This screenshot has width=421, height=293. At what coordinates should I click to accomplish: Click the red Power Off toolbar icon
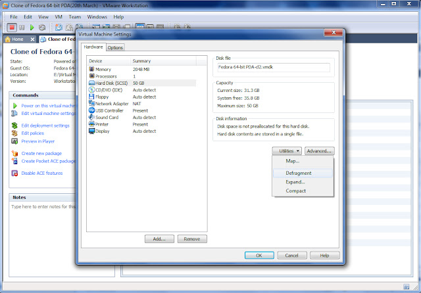click(12, 28)
